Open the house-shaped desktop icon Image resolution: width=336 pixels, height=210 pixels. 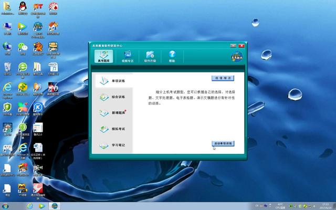[53, 28]
